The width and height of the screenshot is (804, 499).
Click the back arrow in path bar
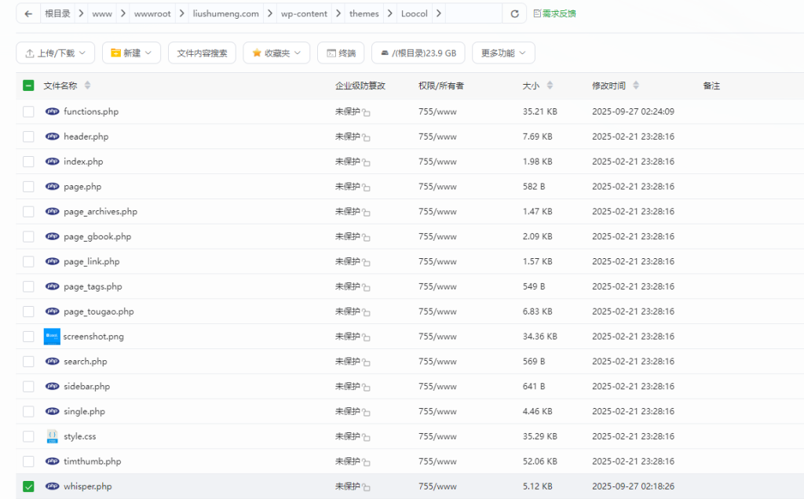(28, 13)
